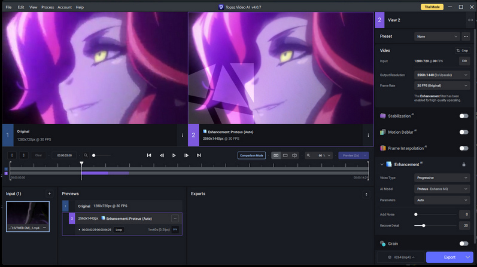Click the Comparison Mode button

(x=251, y=155)
